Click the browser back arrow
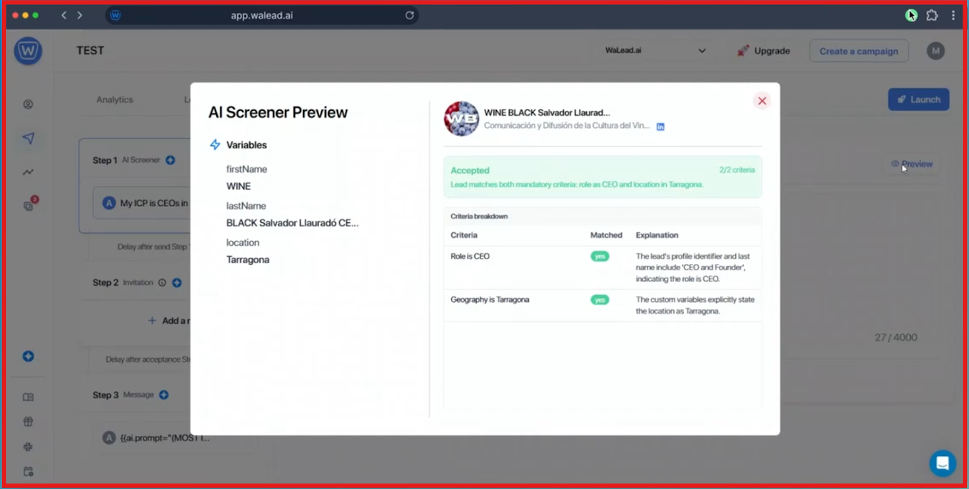969x489 pixels. point(64,15)
